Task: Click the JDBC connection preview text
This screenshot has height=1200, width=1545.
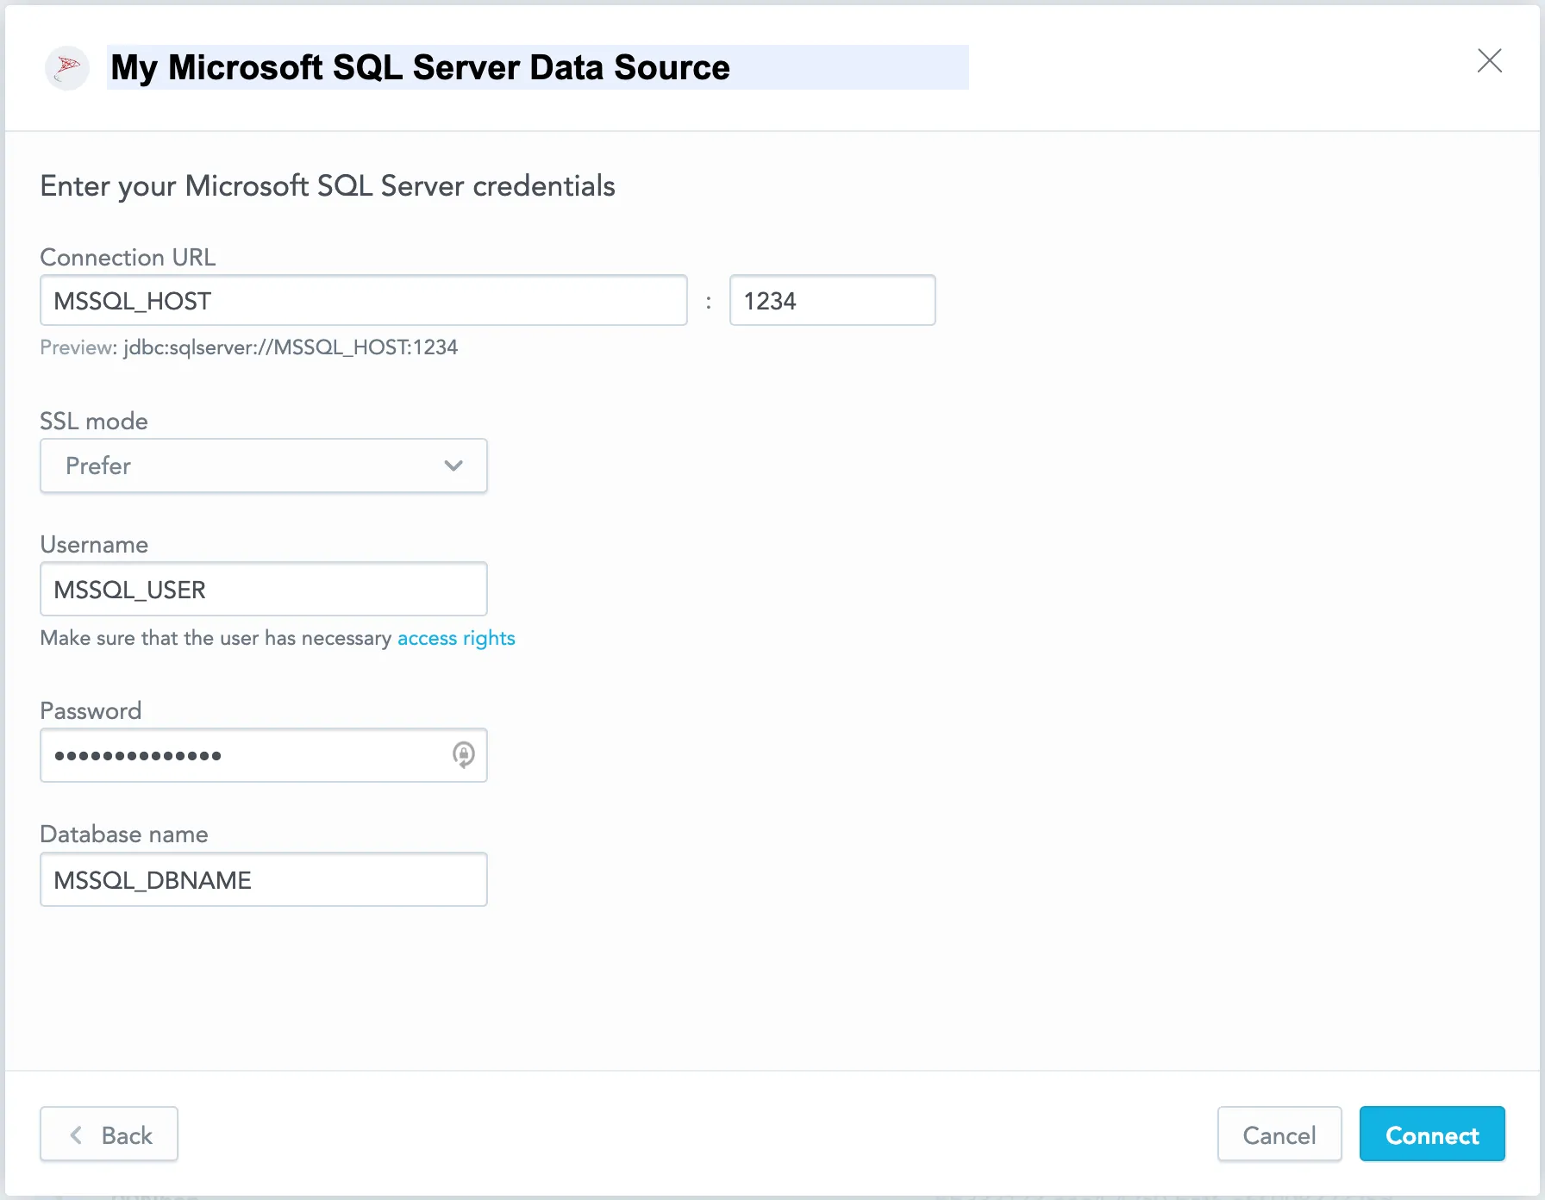Action: point(250,347)
